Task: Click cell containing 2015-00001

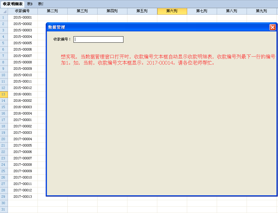Action: click(23, 17)
